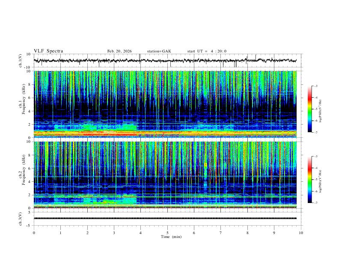
Task: Click the ch.1 waveform trace panel
Action: [168, 61]
